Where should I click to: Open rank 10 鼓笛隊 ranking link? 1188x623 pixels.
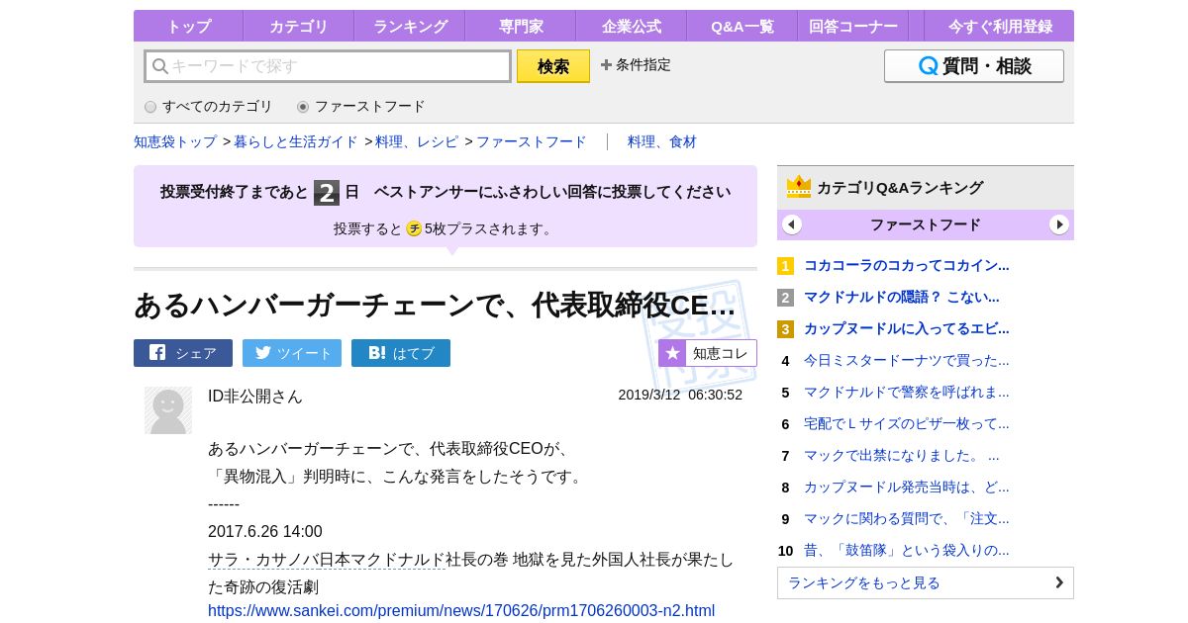(x=907, y=550)
